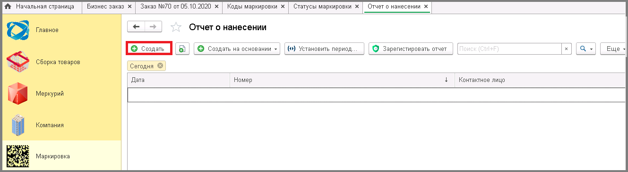Click Зарегистрировать отчет button
Screen dimensions: 628x172
411,49
